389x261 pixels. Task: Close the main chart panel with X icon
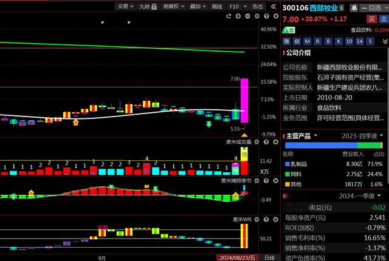[275, 16]
